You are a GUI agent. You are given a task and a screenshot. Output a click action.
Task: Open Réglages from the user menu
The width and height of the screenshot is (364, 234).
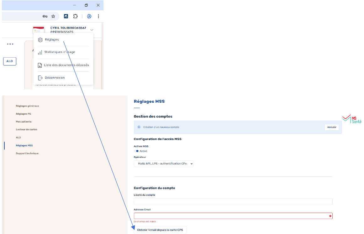(x=51, y=40)
